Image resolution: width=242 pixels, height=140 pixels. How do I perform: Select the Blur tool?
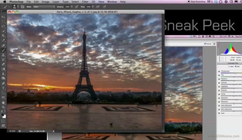click(3, 74)
